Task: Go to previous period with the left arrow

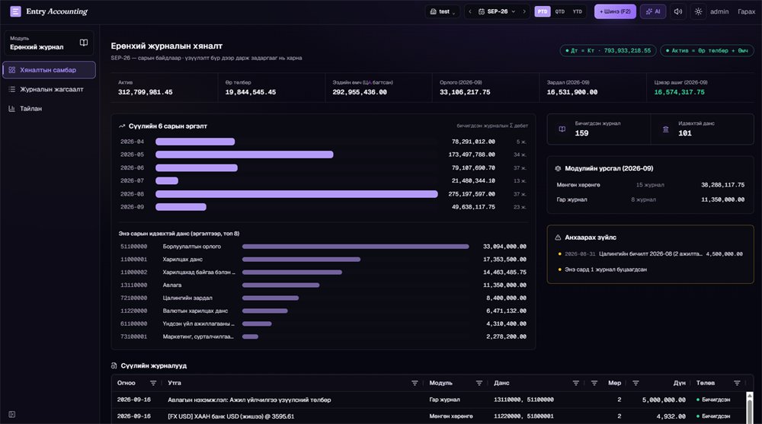Action: tap(470, 11)
